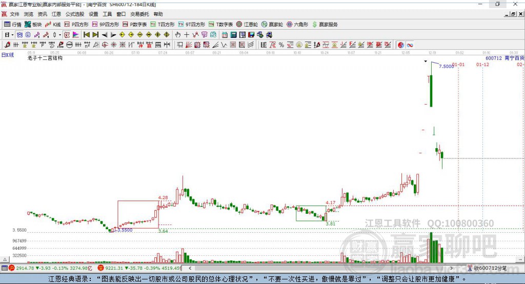This screenshot has height=284, width=525.
Task: Click the 7.5000 high price label
Action: pos(446,66)
